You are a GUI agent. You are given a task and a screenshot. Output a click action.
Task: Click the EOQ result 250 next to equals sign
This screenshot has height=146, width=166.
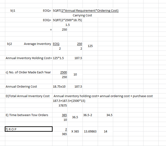[64, 30]
